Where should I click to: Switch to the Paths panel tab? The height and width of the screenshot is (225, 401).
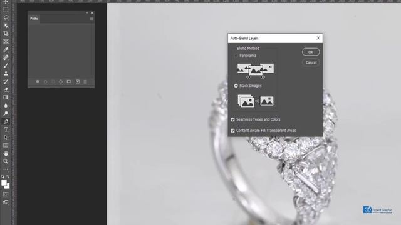tap(34, 19)
